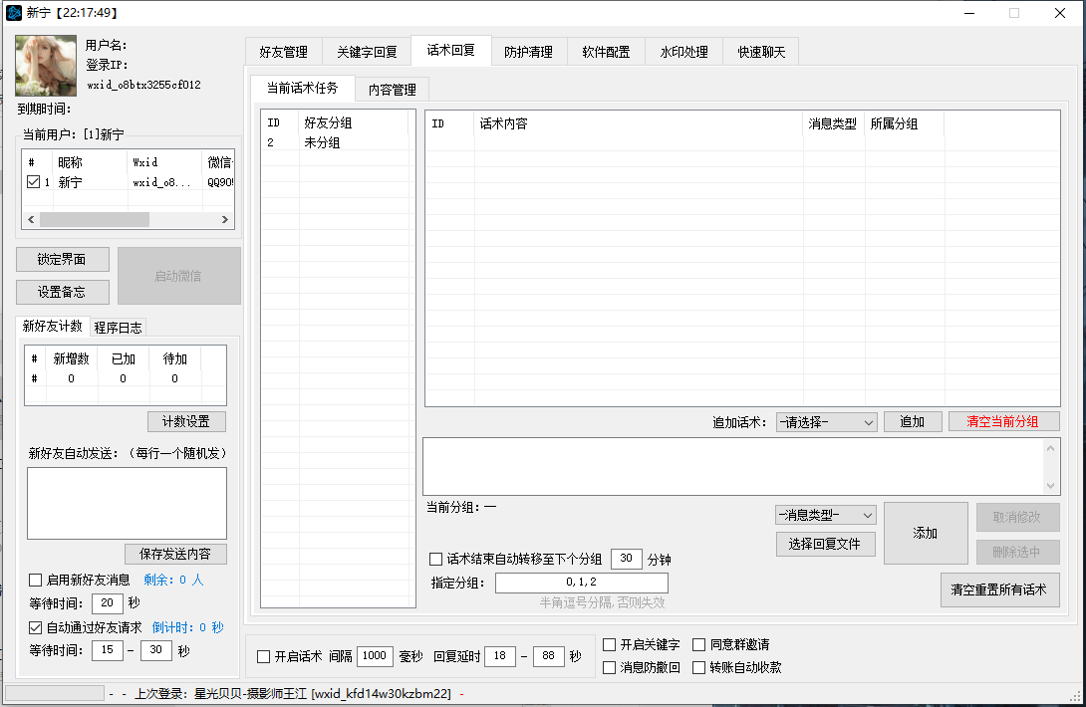
Task: Select the 话术回复 tab
Action: point(451,50)
